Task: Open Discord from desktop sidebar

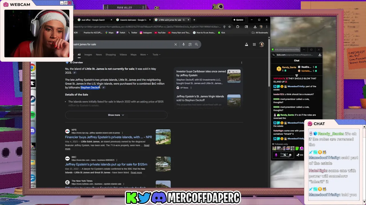Action: [x=33, y=131]
